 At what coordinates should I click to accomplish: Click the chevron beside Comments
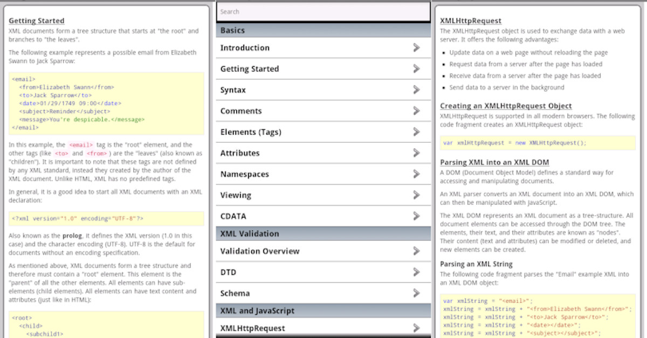(416, 111)
